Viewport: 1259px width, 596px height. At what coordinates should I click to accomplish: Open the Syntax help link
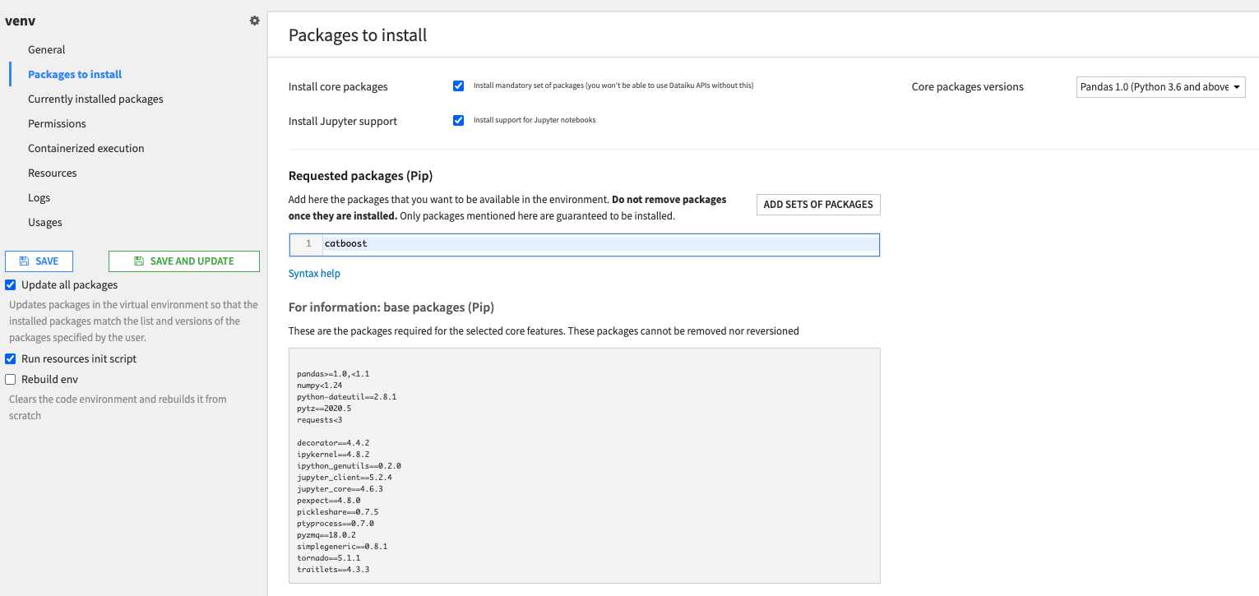314,273
